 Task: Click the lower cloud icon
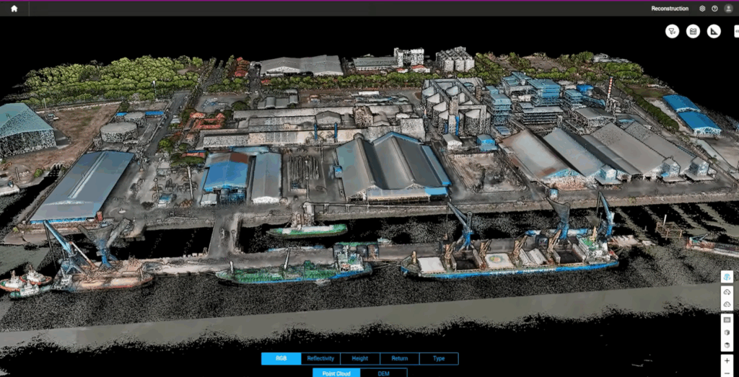pyautogui.click(x=727, y=304)
